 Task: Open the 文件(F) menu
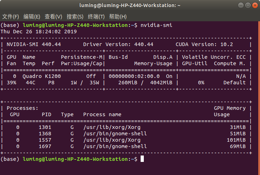point(10,17)
